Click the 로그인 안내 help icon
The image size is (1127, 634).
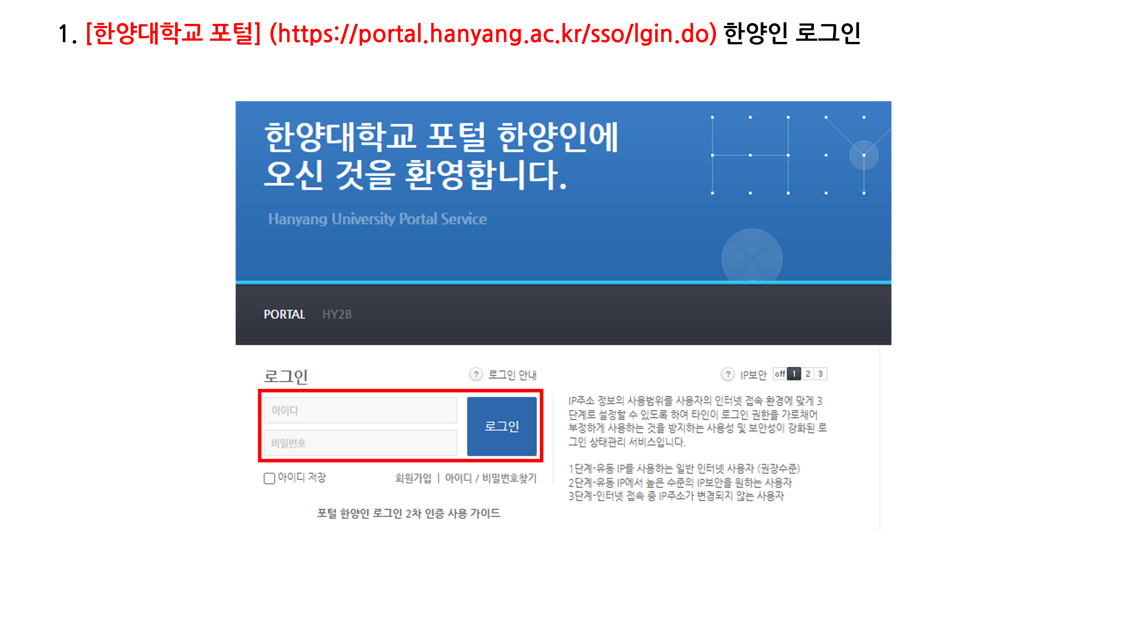tap(476, 374)
